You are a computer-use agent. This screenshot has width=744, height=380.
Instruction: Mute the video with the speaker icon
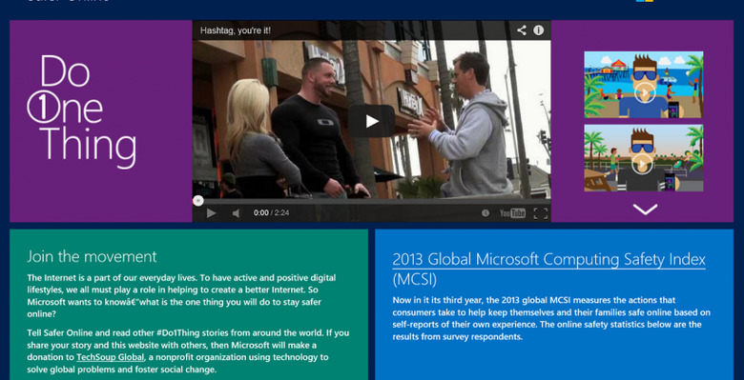tap(236, 213)
